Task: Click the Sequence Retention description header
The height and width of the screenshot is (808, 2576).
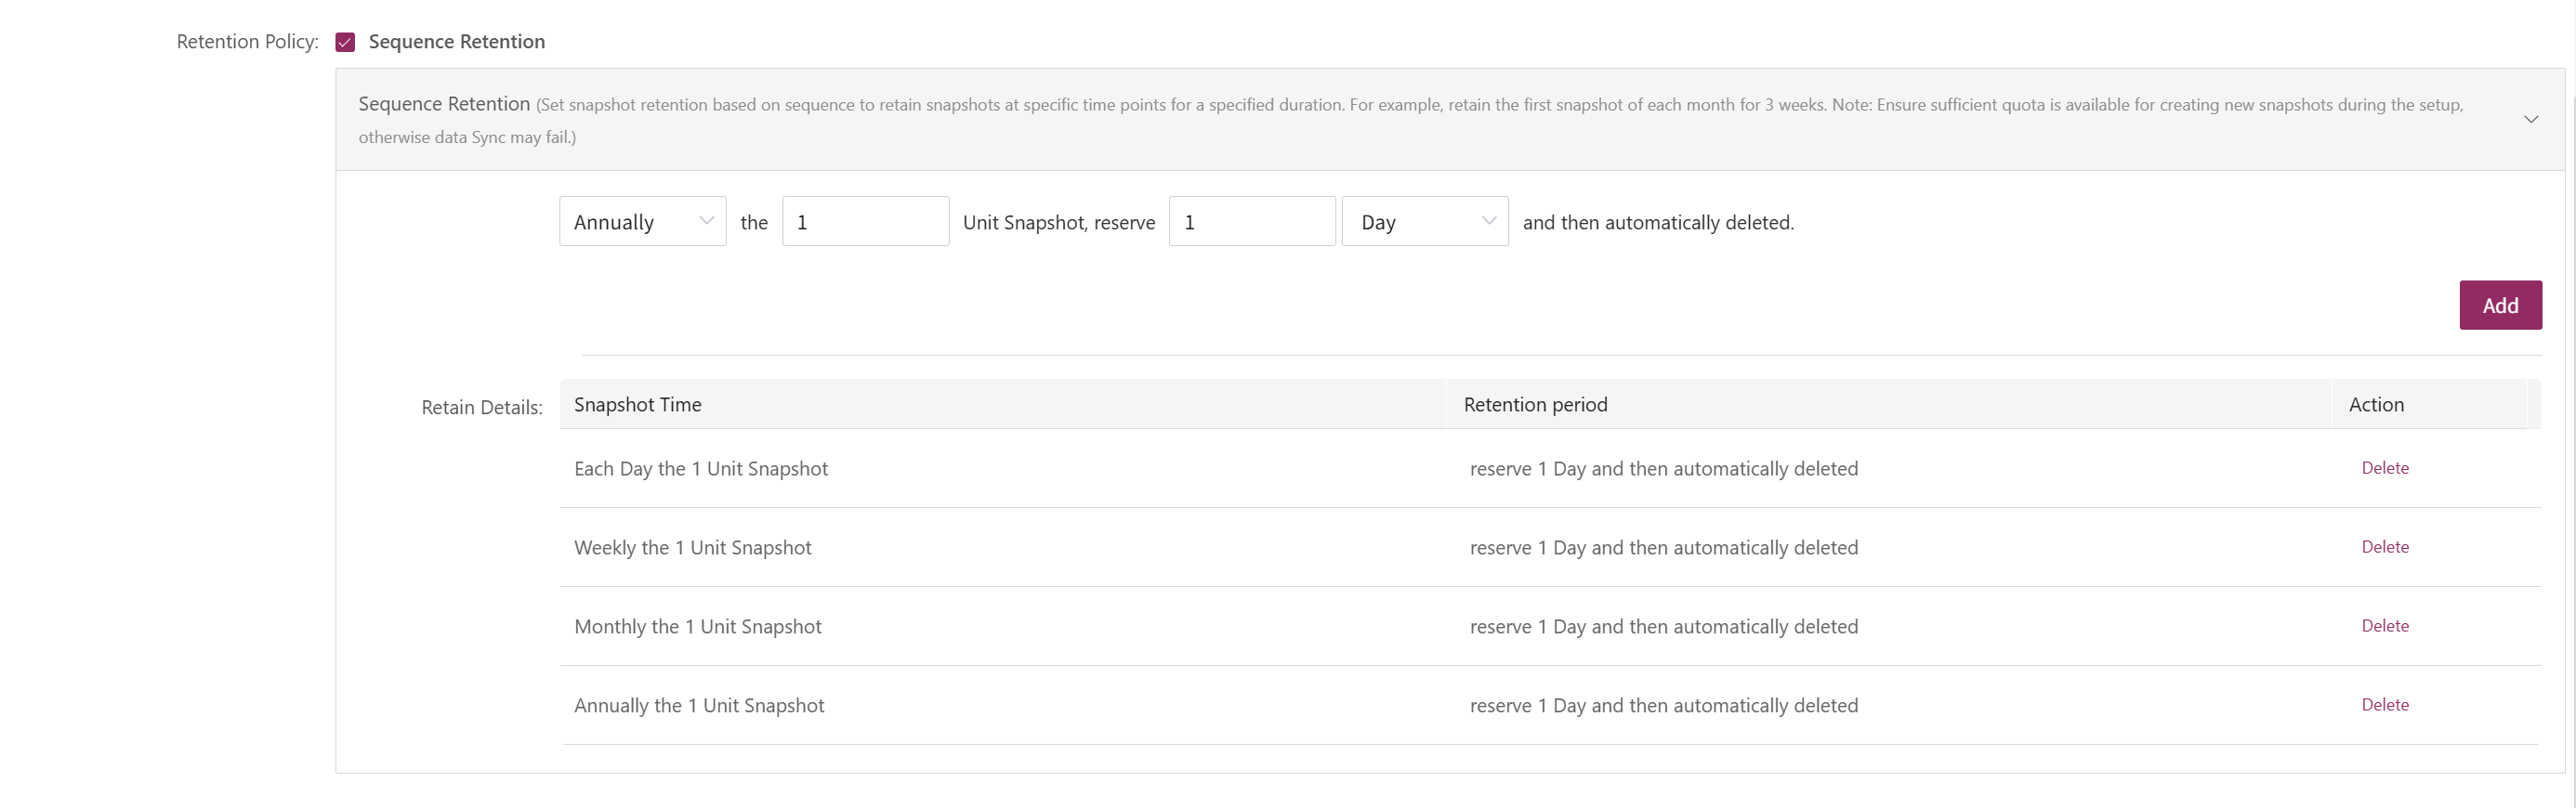Action: pyautogui.click(x=1450, y=120)
